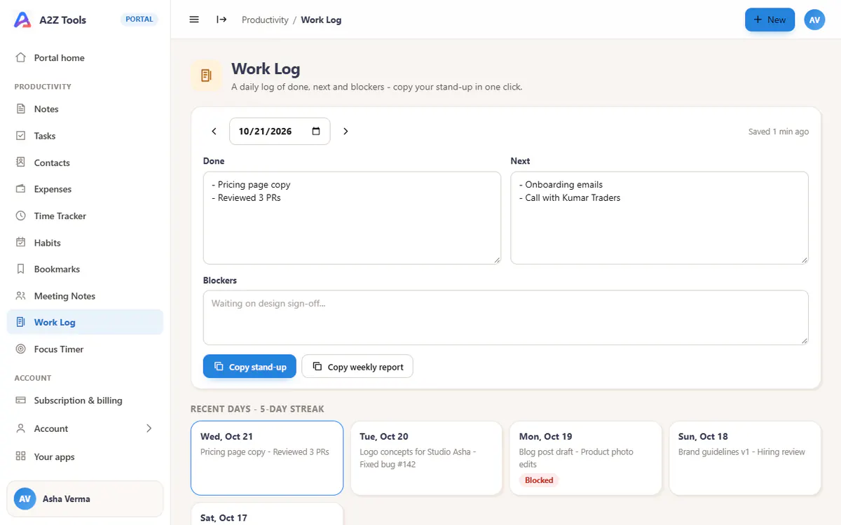841x525 pixels.
Task: Click the Account person icon
Action: point(21,428)
